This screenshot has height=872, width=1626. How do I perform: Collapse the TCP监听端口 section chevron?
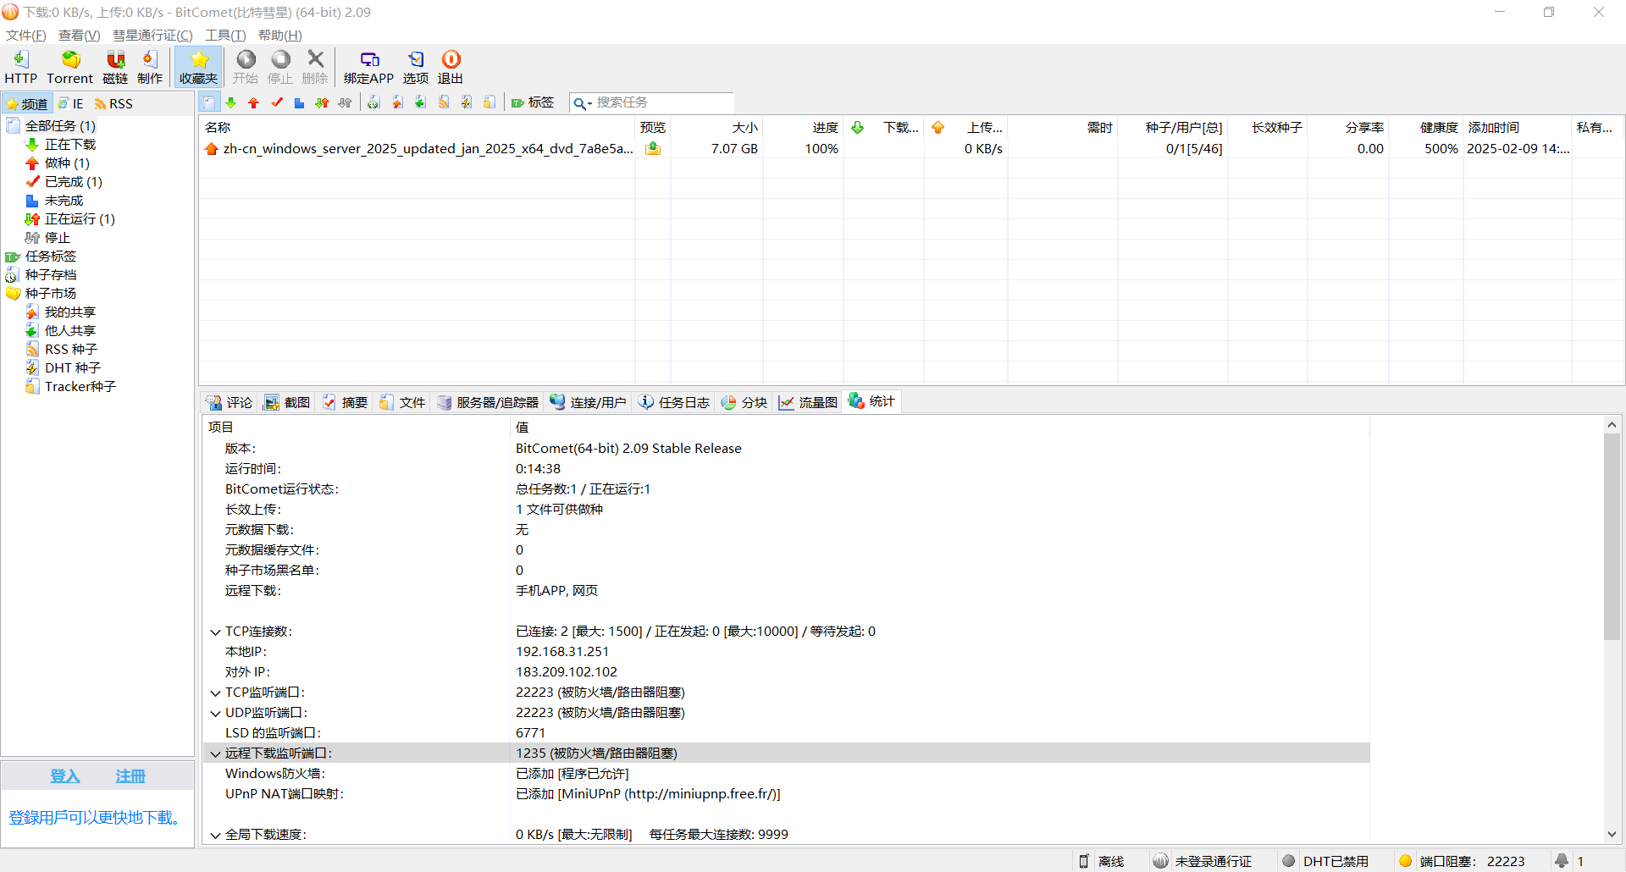(x=215, y=693)
